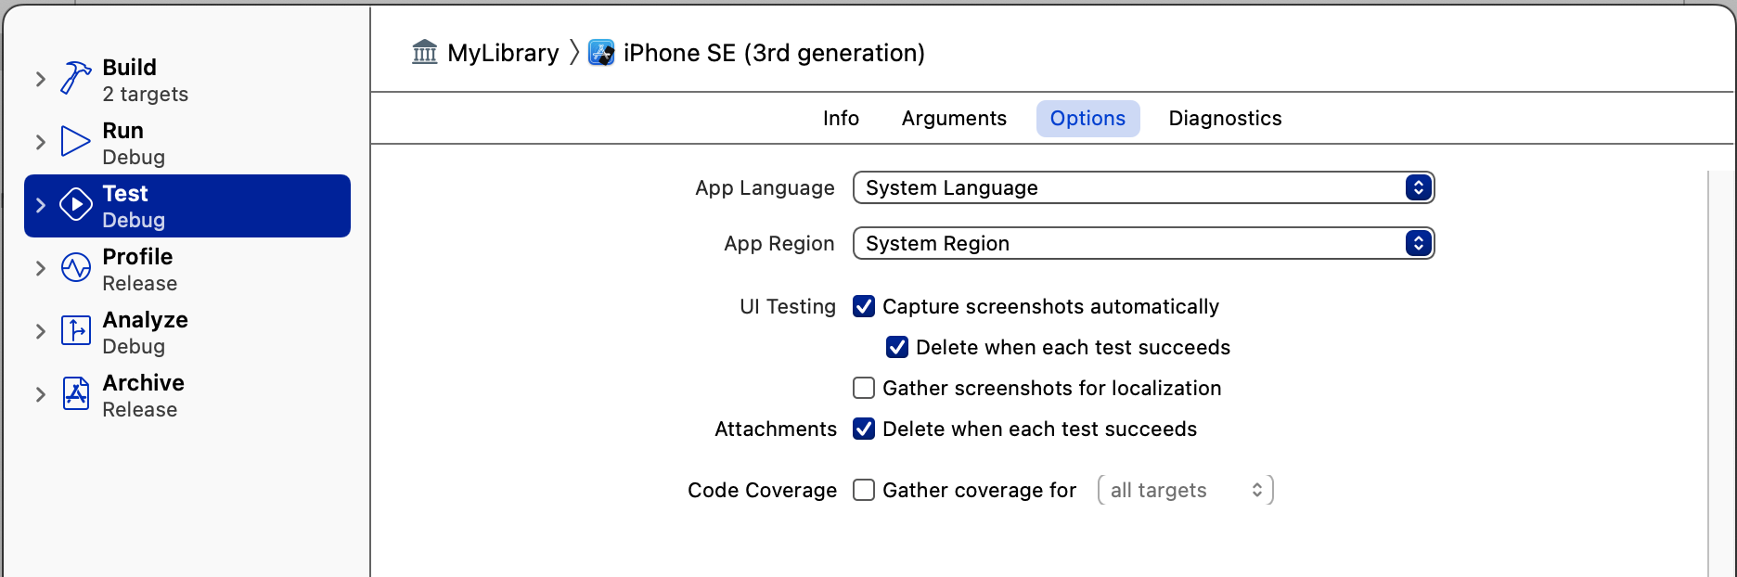Select the Run play triangle icon
This screenshot has height=577, width=1737.
point(75,142)
